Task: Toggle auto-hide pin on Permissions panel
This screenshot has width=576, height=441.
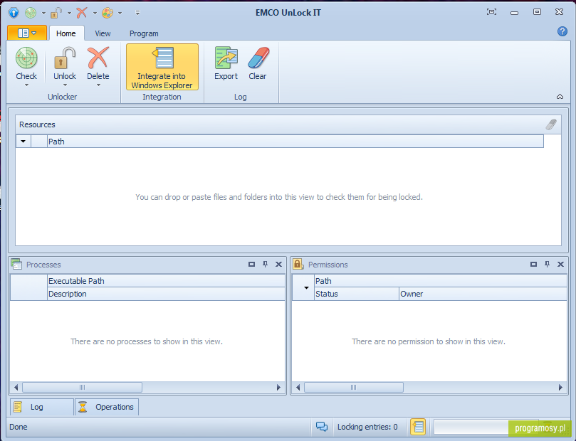Action: point(548,264)
